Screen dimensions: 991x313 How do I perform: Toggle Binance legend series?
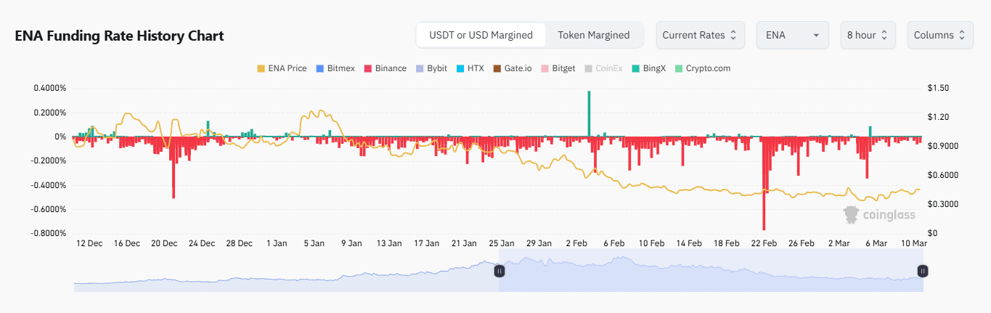tap(386, 68)
